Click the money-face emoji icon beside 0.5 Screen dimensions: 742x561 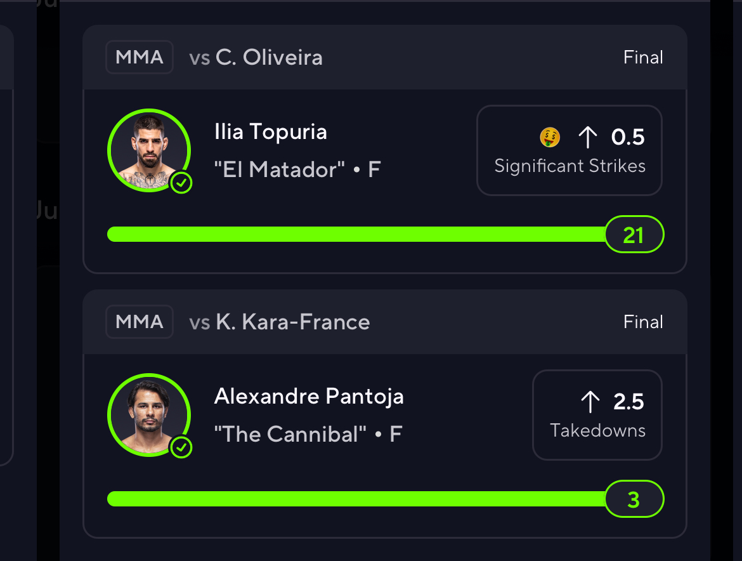550,137
